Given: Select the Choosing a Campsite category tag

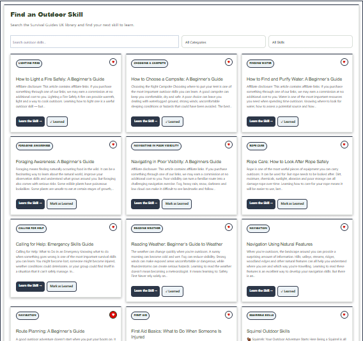Looking at the screenshot, I should pos(150,63).
